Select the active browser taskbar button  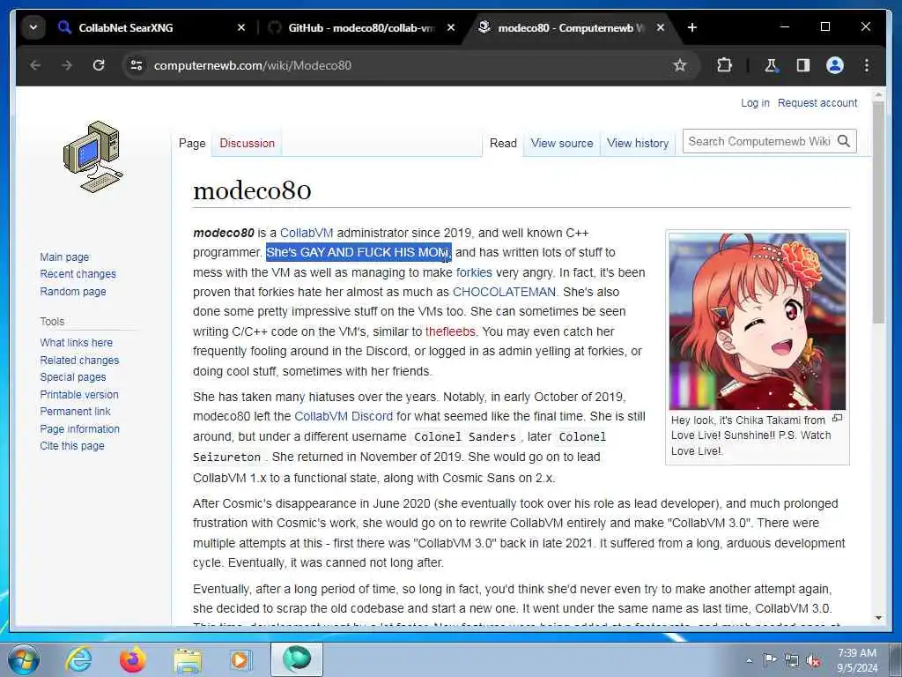click(x=297, y=659)
